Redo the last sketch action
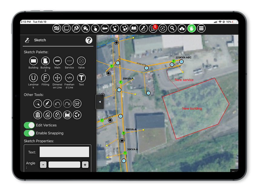The width and height of the screenshot is (257, 193). (x=67, y=104)
